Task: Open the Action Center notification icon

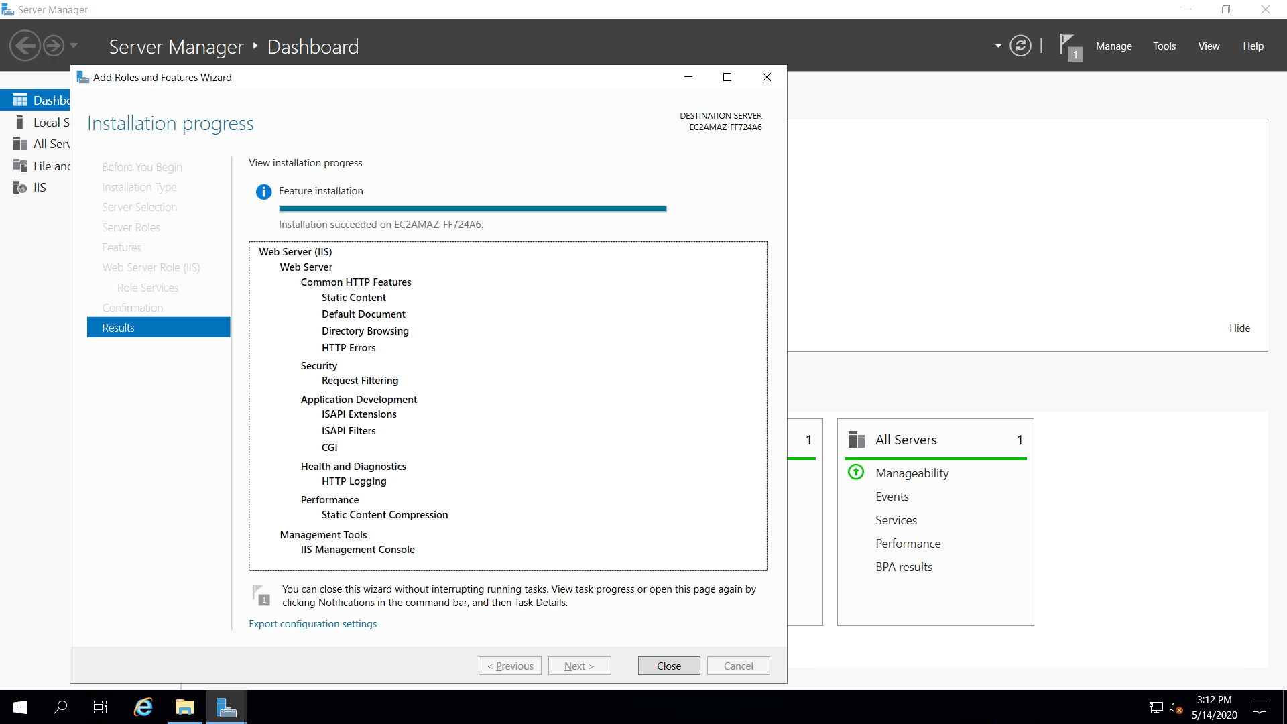Action: 1260,707
